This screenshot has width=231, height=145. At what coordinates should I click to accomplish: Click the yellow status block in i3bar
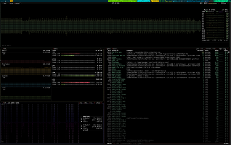point(155,1)
